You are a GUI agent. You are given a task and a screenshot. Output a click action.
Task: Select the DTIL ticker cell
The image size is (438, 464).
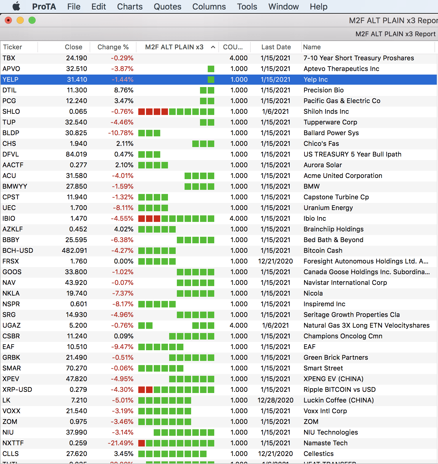click(x=9, y=90)
